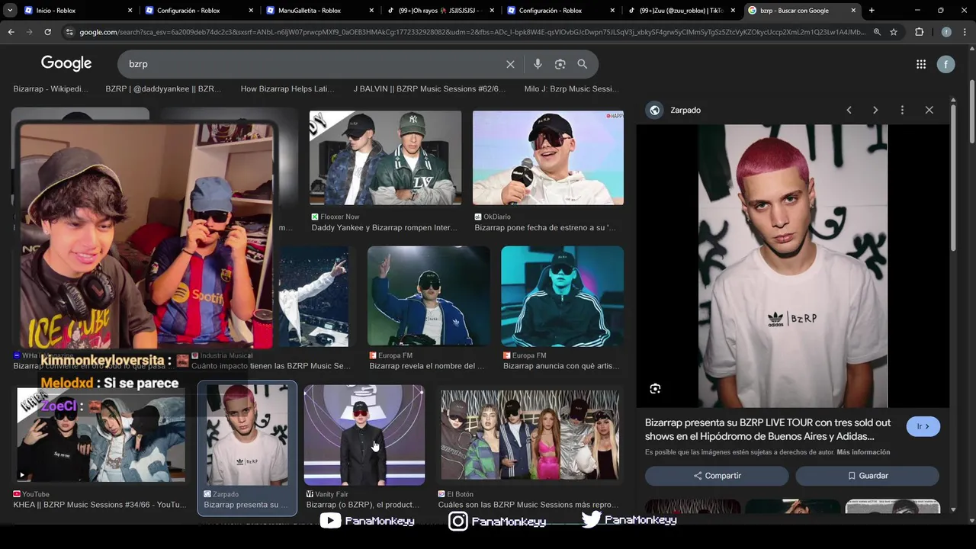Click the zoom magnifier in address bar
Viewport: 976px width, 549px height.
click(x=877, y=32)
